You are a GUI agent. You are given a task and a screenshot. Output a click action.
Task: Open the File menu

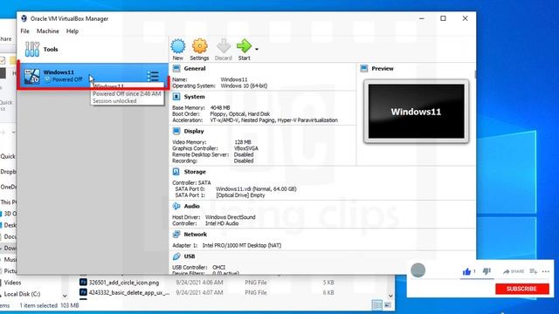point(25,31)
